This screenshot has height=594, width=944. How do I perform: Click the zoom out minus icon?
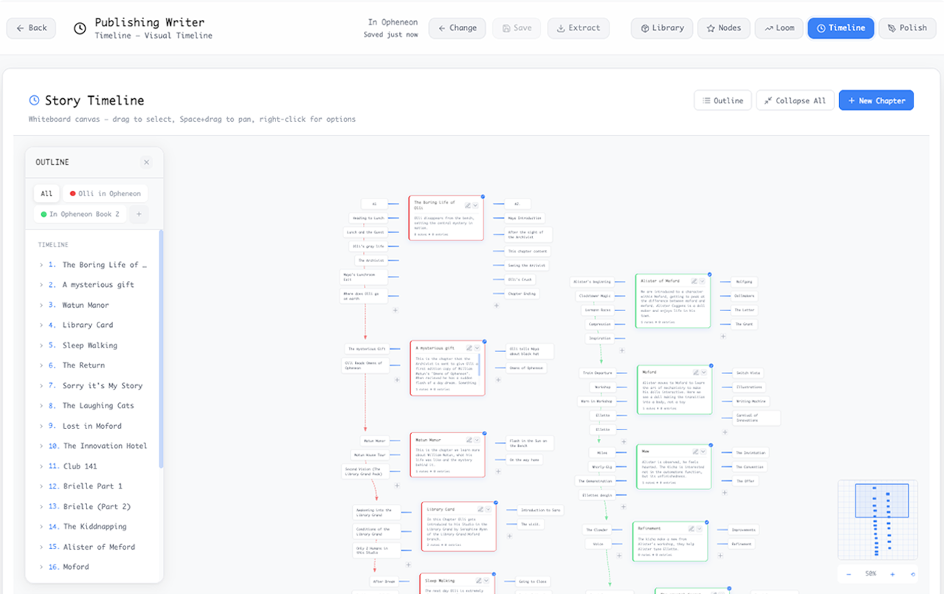pyautogui.click(x=849, y=574)
